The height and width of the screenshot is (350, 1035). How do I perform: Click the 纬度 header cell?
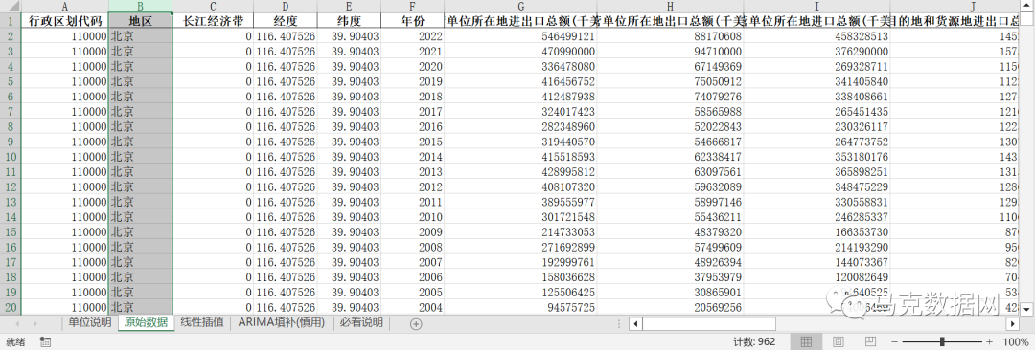349,21
